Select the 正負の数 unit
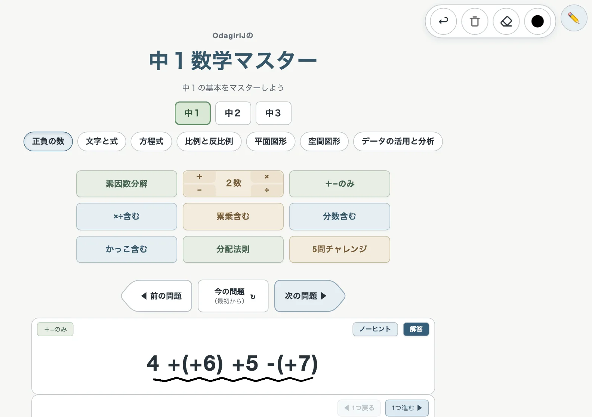The height and width of the screenshot is (417, 592). tap(48, 142)
